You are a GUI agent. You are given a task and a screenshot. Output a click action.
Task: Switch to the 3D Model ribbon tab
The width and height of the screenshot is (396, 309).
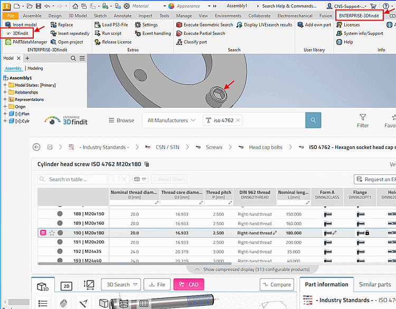coord(78,16)
